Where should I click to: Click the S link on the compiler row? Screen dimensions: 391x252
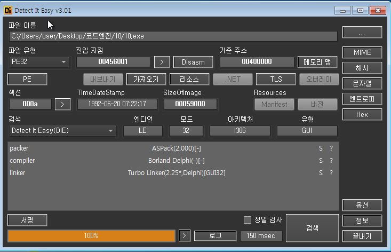point(321,161)
